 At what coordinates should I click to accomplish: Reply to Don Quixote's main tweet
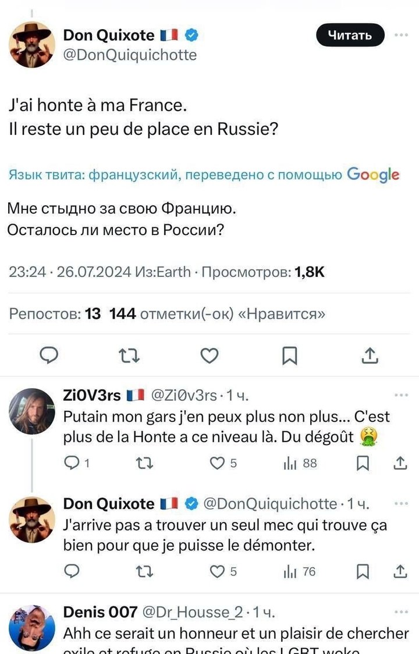(x=50, y=356)
